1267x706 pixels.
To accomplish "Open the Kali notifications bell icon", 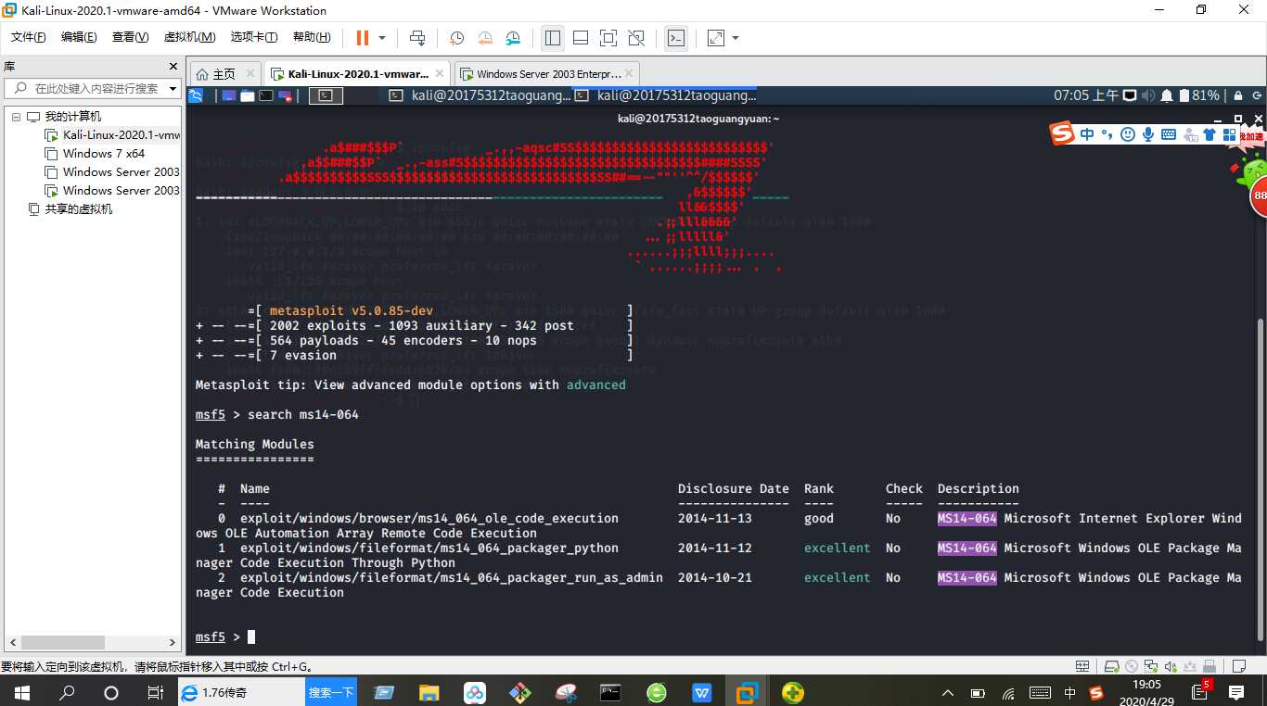I will [x=1167, y=95].
